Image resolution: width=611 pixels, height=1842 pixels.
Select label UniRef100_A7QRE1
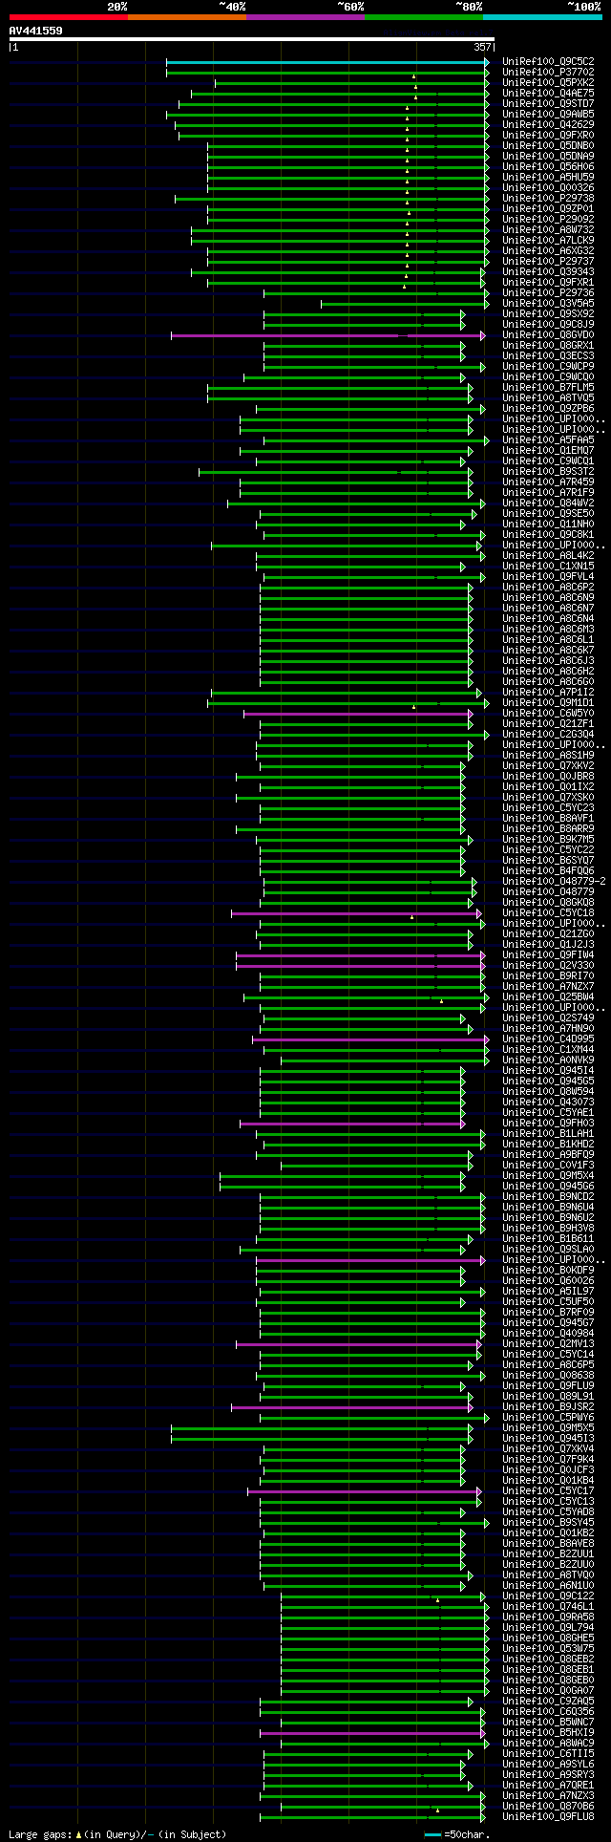pyautogui.click(x=548, y=1786)
